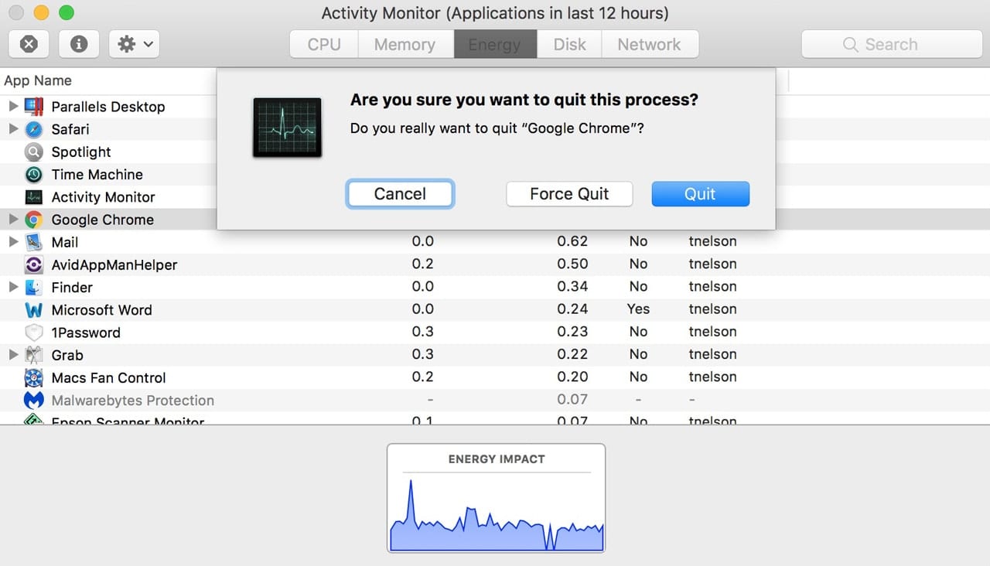The height and width of the screenshot is (566, 990).
Task: Click the Macs Fan Control icon
Action: point(33,378)
